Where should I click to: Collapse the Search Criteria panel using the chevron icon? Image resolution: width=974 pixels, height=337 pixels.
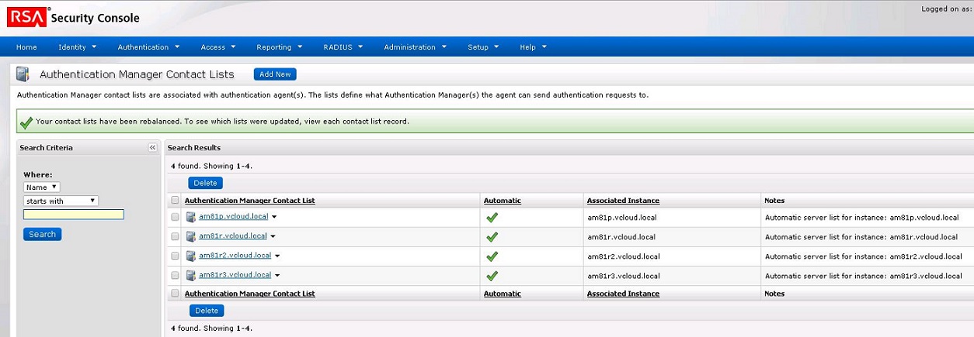point(152,147)
